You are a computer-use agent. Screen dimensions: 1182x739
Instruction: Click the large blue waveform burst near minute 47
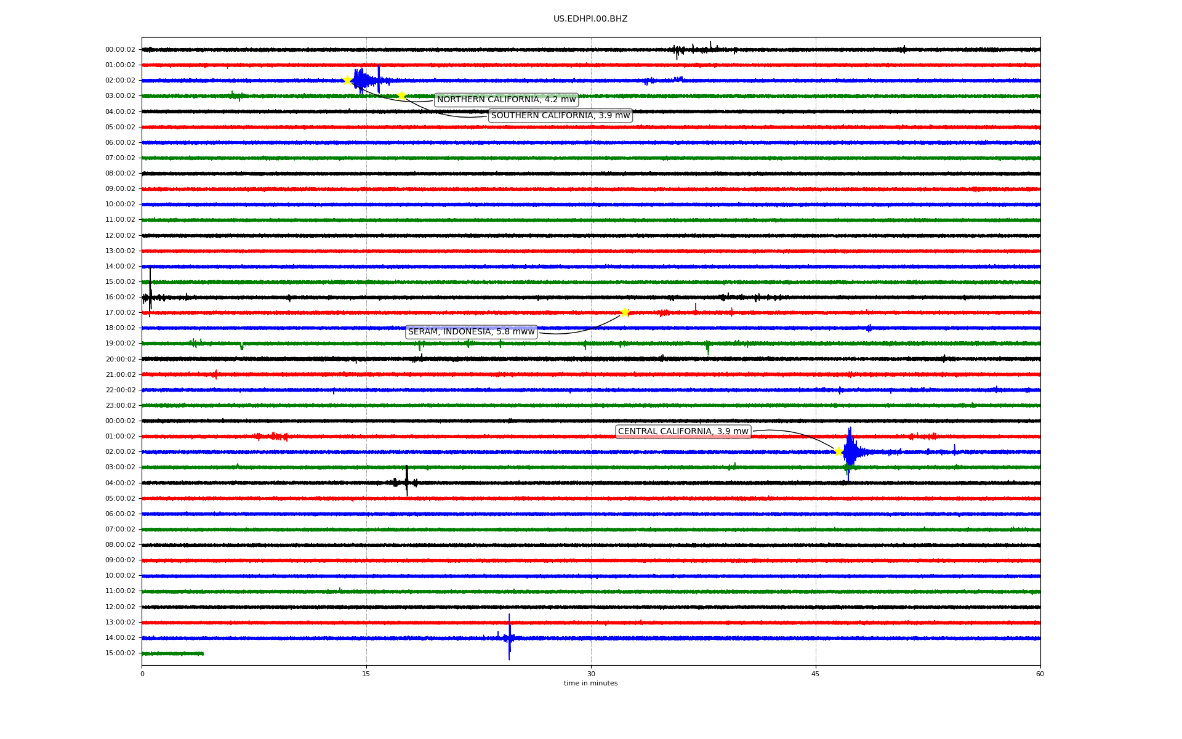(850, 452)
